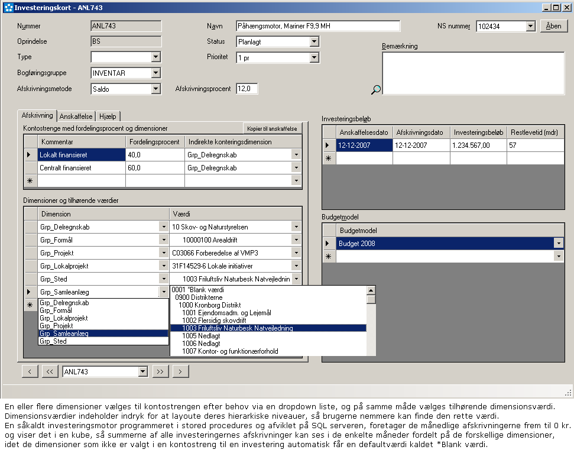Open value dropdown for Grp_Sted row
Screen dimensions: 574x453
[297, 279]
